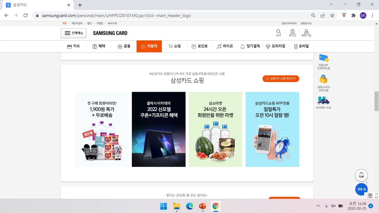The image size is (379, 213).
Task: Show hidden system tray icons
Action: coord(318,206)
